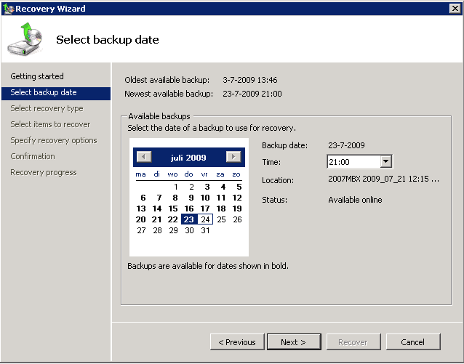Select the Getting started step
Viewport: 464px width, 364px height.
click(37, 76)
